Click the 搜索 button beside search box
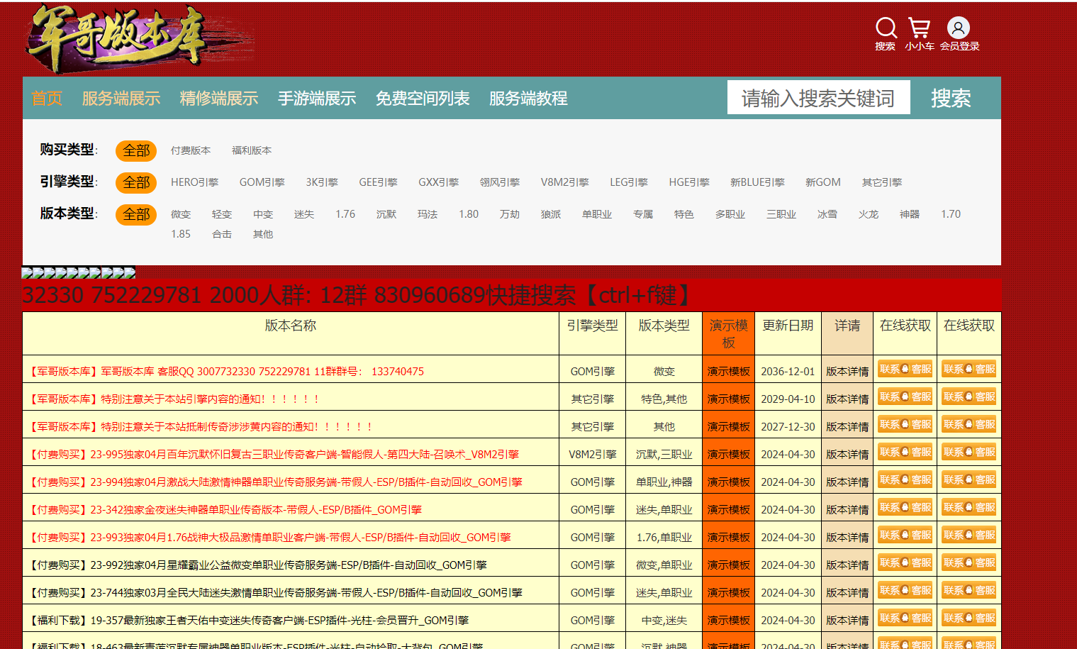 click(951, 99)
